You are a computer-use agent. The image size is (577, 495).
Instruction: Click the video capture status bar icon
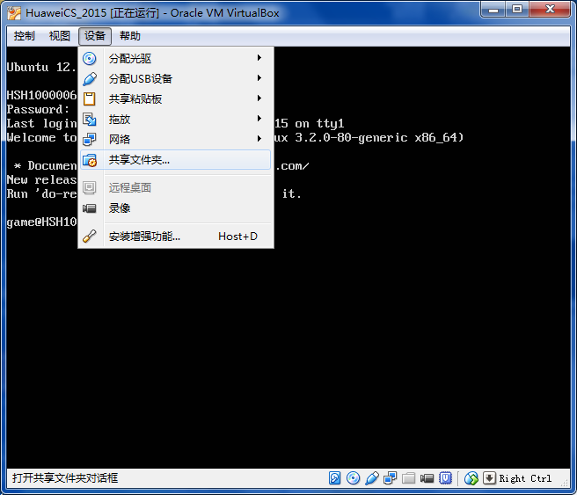point(427,478)
